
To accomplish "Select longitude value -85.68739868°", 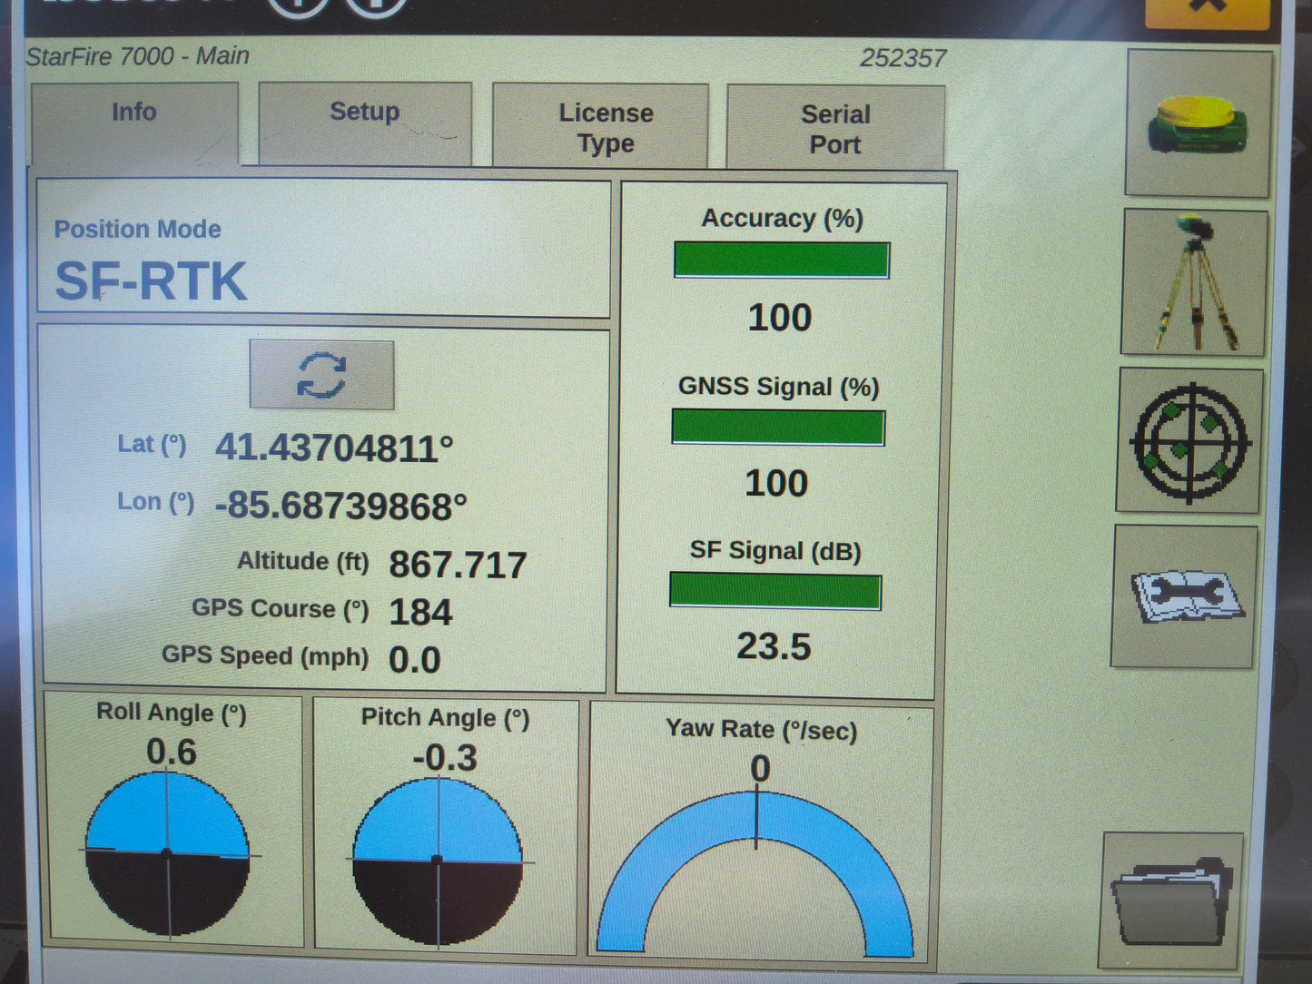I will tap(341, 506).
